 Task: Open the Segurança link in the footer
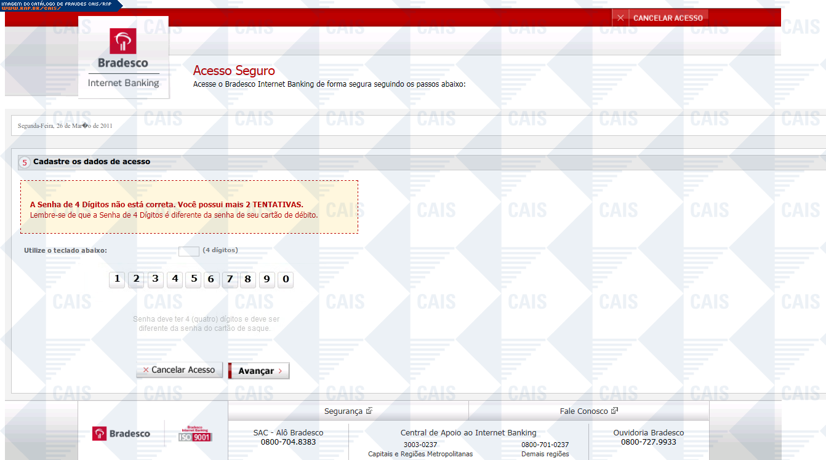pos(348,411)
